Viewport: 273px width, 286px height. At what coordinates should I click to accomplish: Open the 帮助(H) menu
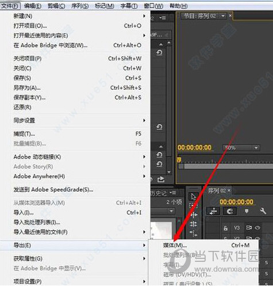(179, 6)
